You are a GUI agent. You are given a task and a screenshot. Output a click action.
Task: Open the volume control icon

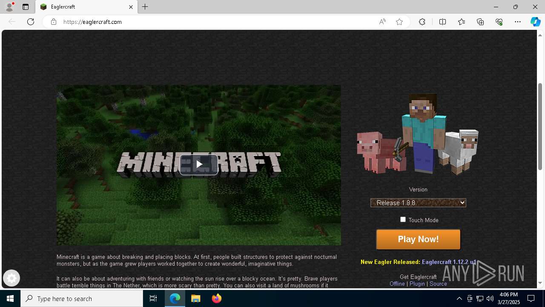490,298
